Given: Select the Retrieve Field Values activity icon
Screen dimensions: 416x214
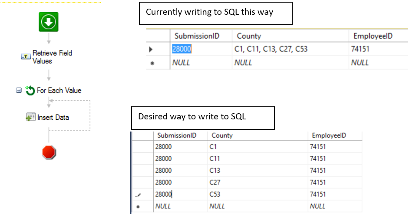Looking at the screenshot, I should (x=26, y=57).
